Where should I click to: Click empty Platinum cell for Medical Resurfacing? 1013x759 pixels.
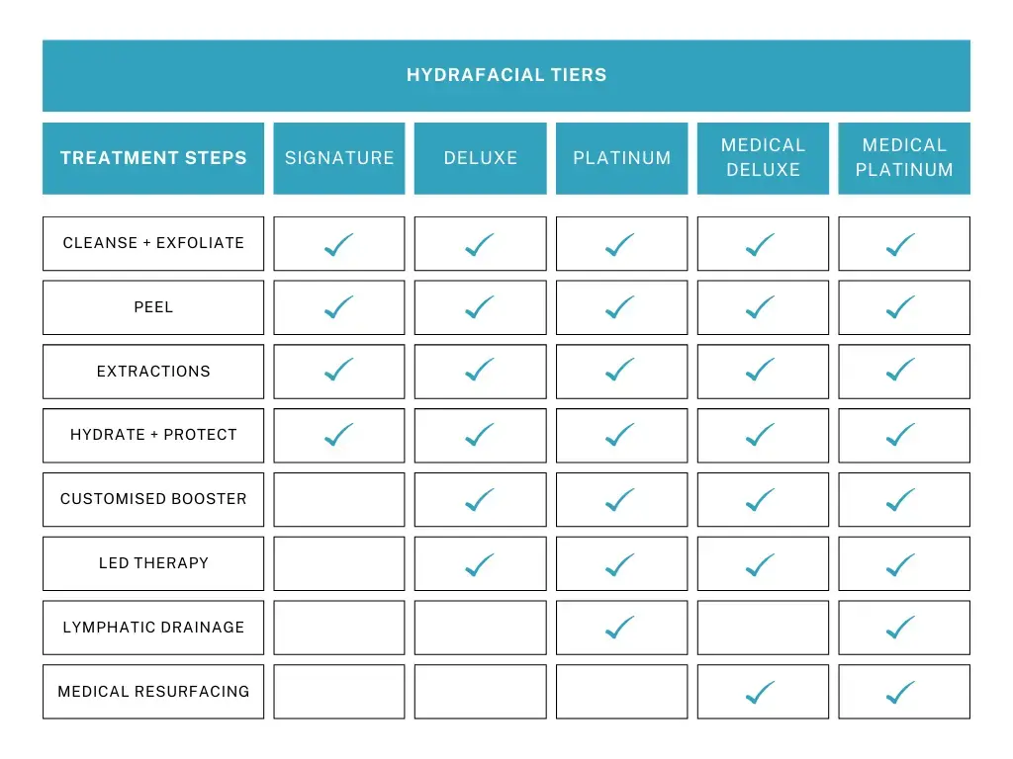(621, 691)
